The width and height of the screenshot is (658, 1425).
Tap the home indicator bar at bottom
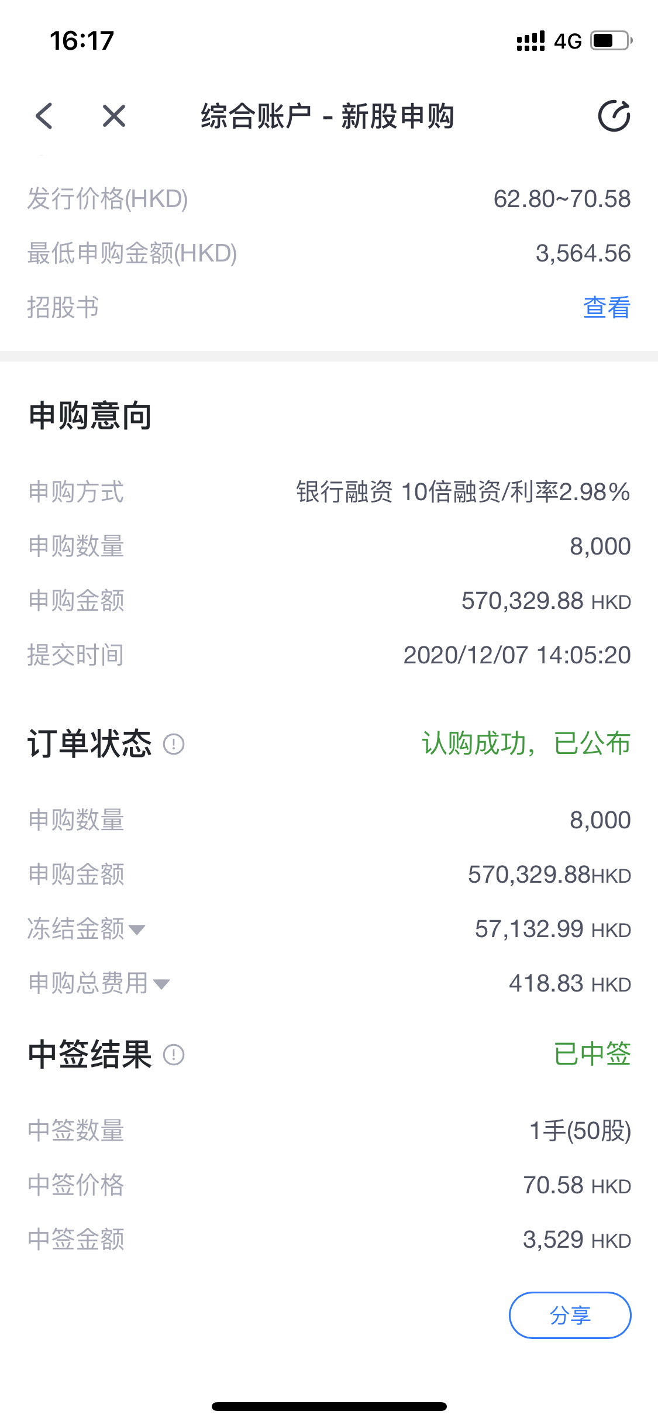coord(329,1406)
